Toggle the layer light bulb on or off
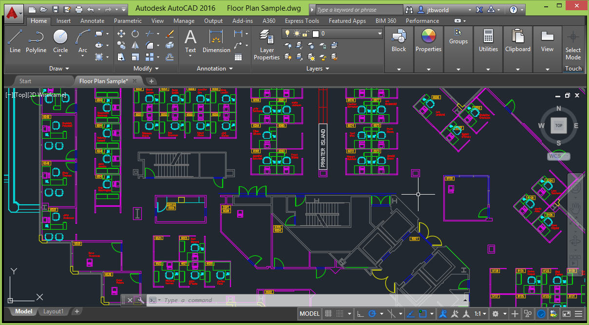The image size is (589, 325). pos(287,34)
